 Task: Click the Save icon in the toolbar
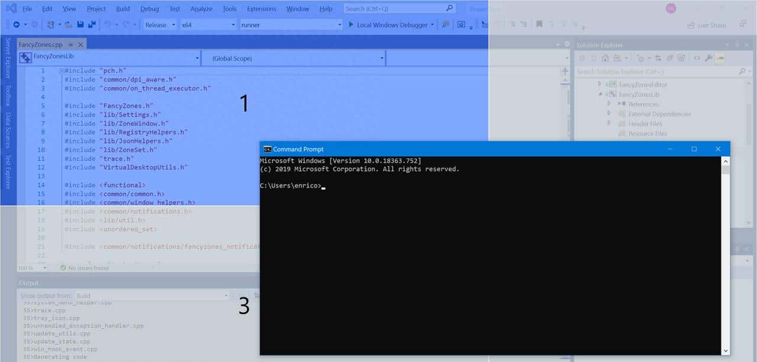point(81,25)
